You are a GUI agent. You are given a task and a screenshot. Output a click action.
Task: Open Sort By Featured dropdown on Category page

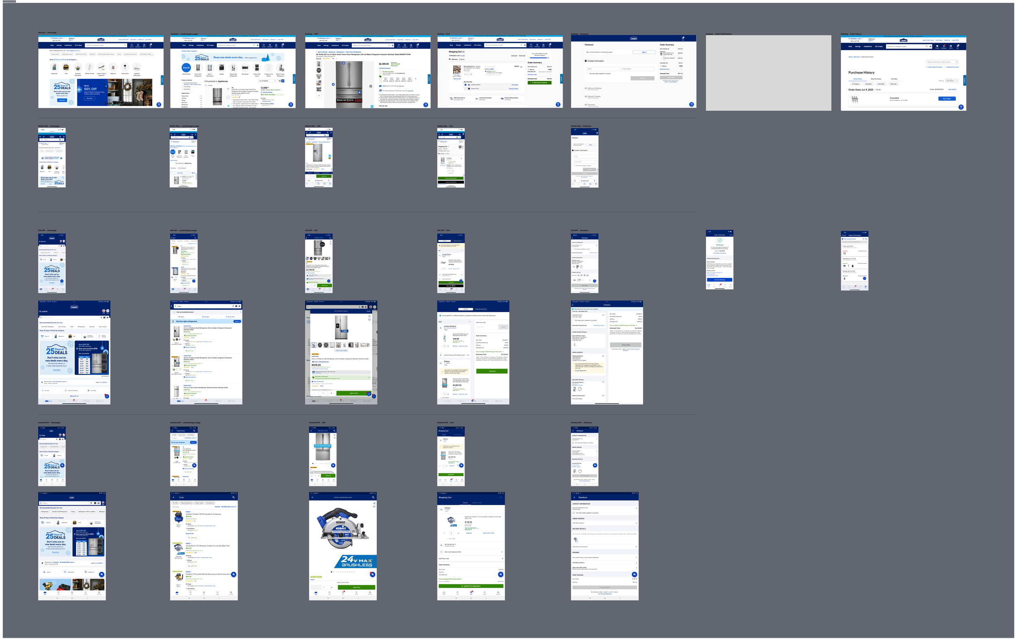coord(268,81)
